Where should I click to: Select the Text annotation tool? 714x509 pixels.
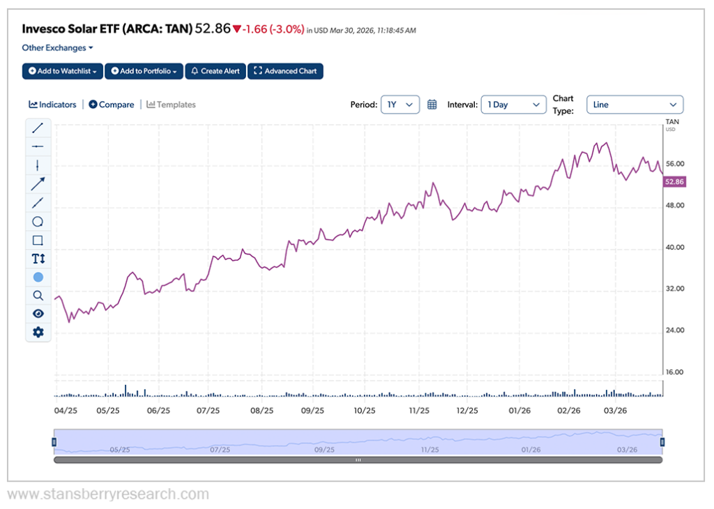pos(38,258)
